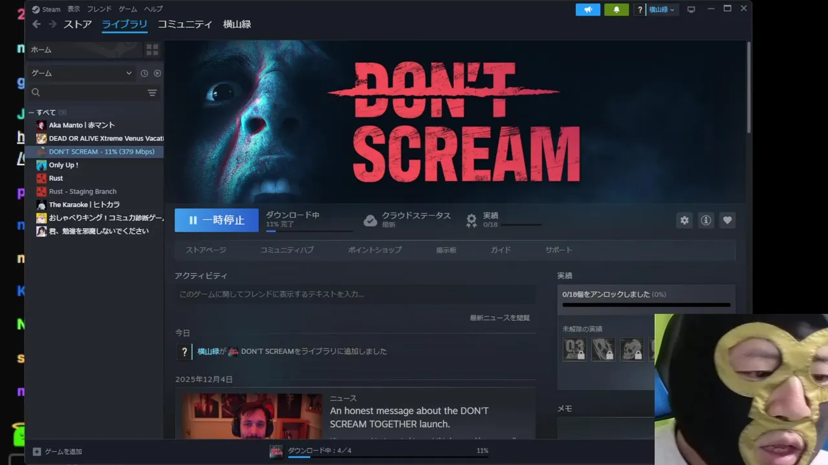Viewport: 828px width, 465px height.
Task: Open recent activity clock filter
Action: point(144,74)
